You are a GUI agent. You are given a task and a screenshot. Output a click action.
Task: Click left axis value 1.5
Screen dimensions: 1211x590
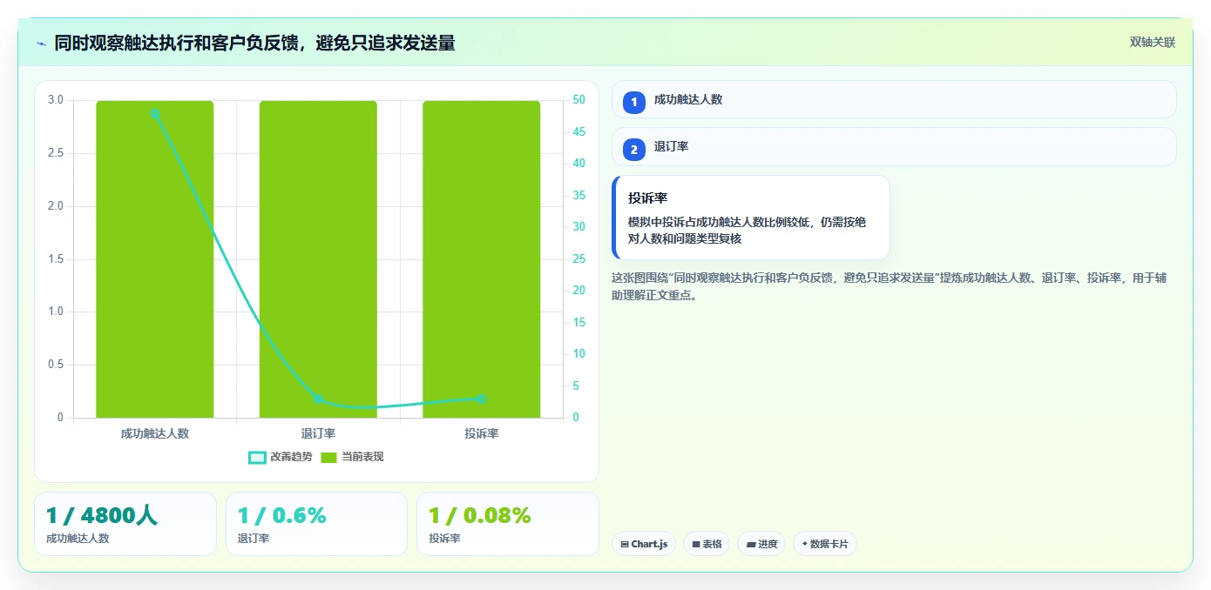coord(56,259)
